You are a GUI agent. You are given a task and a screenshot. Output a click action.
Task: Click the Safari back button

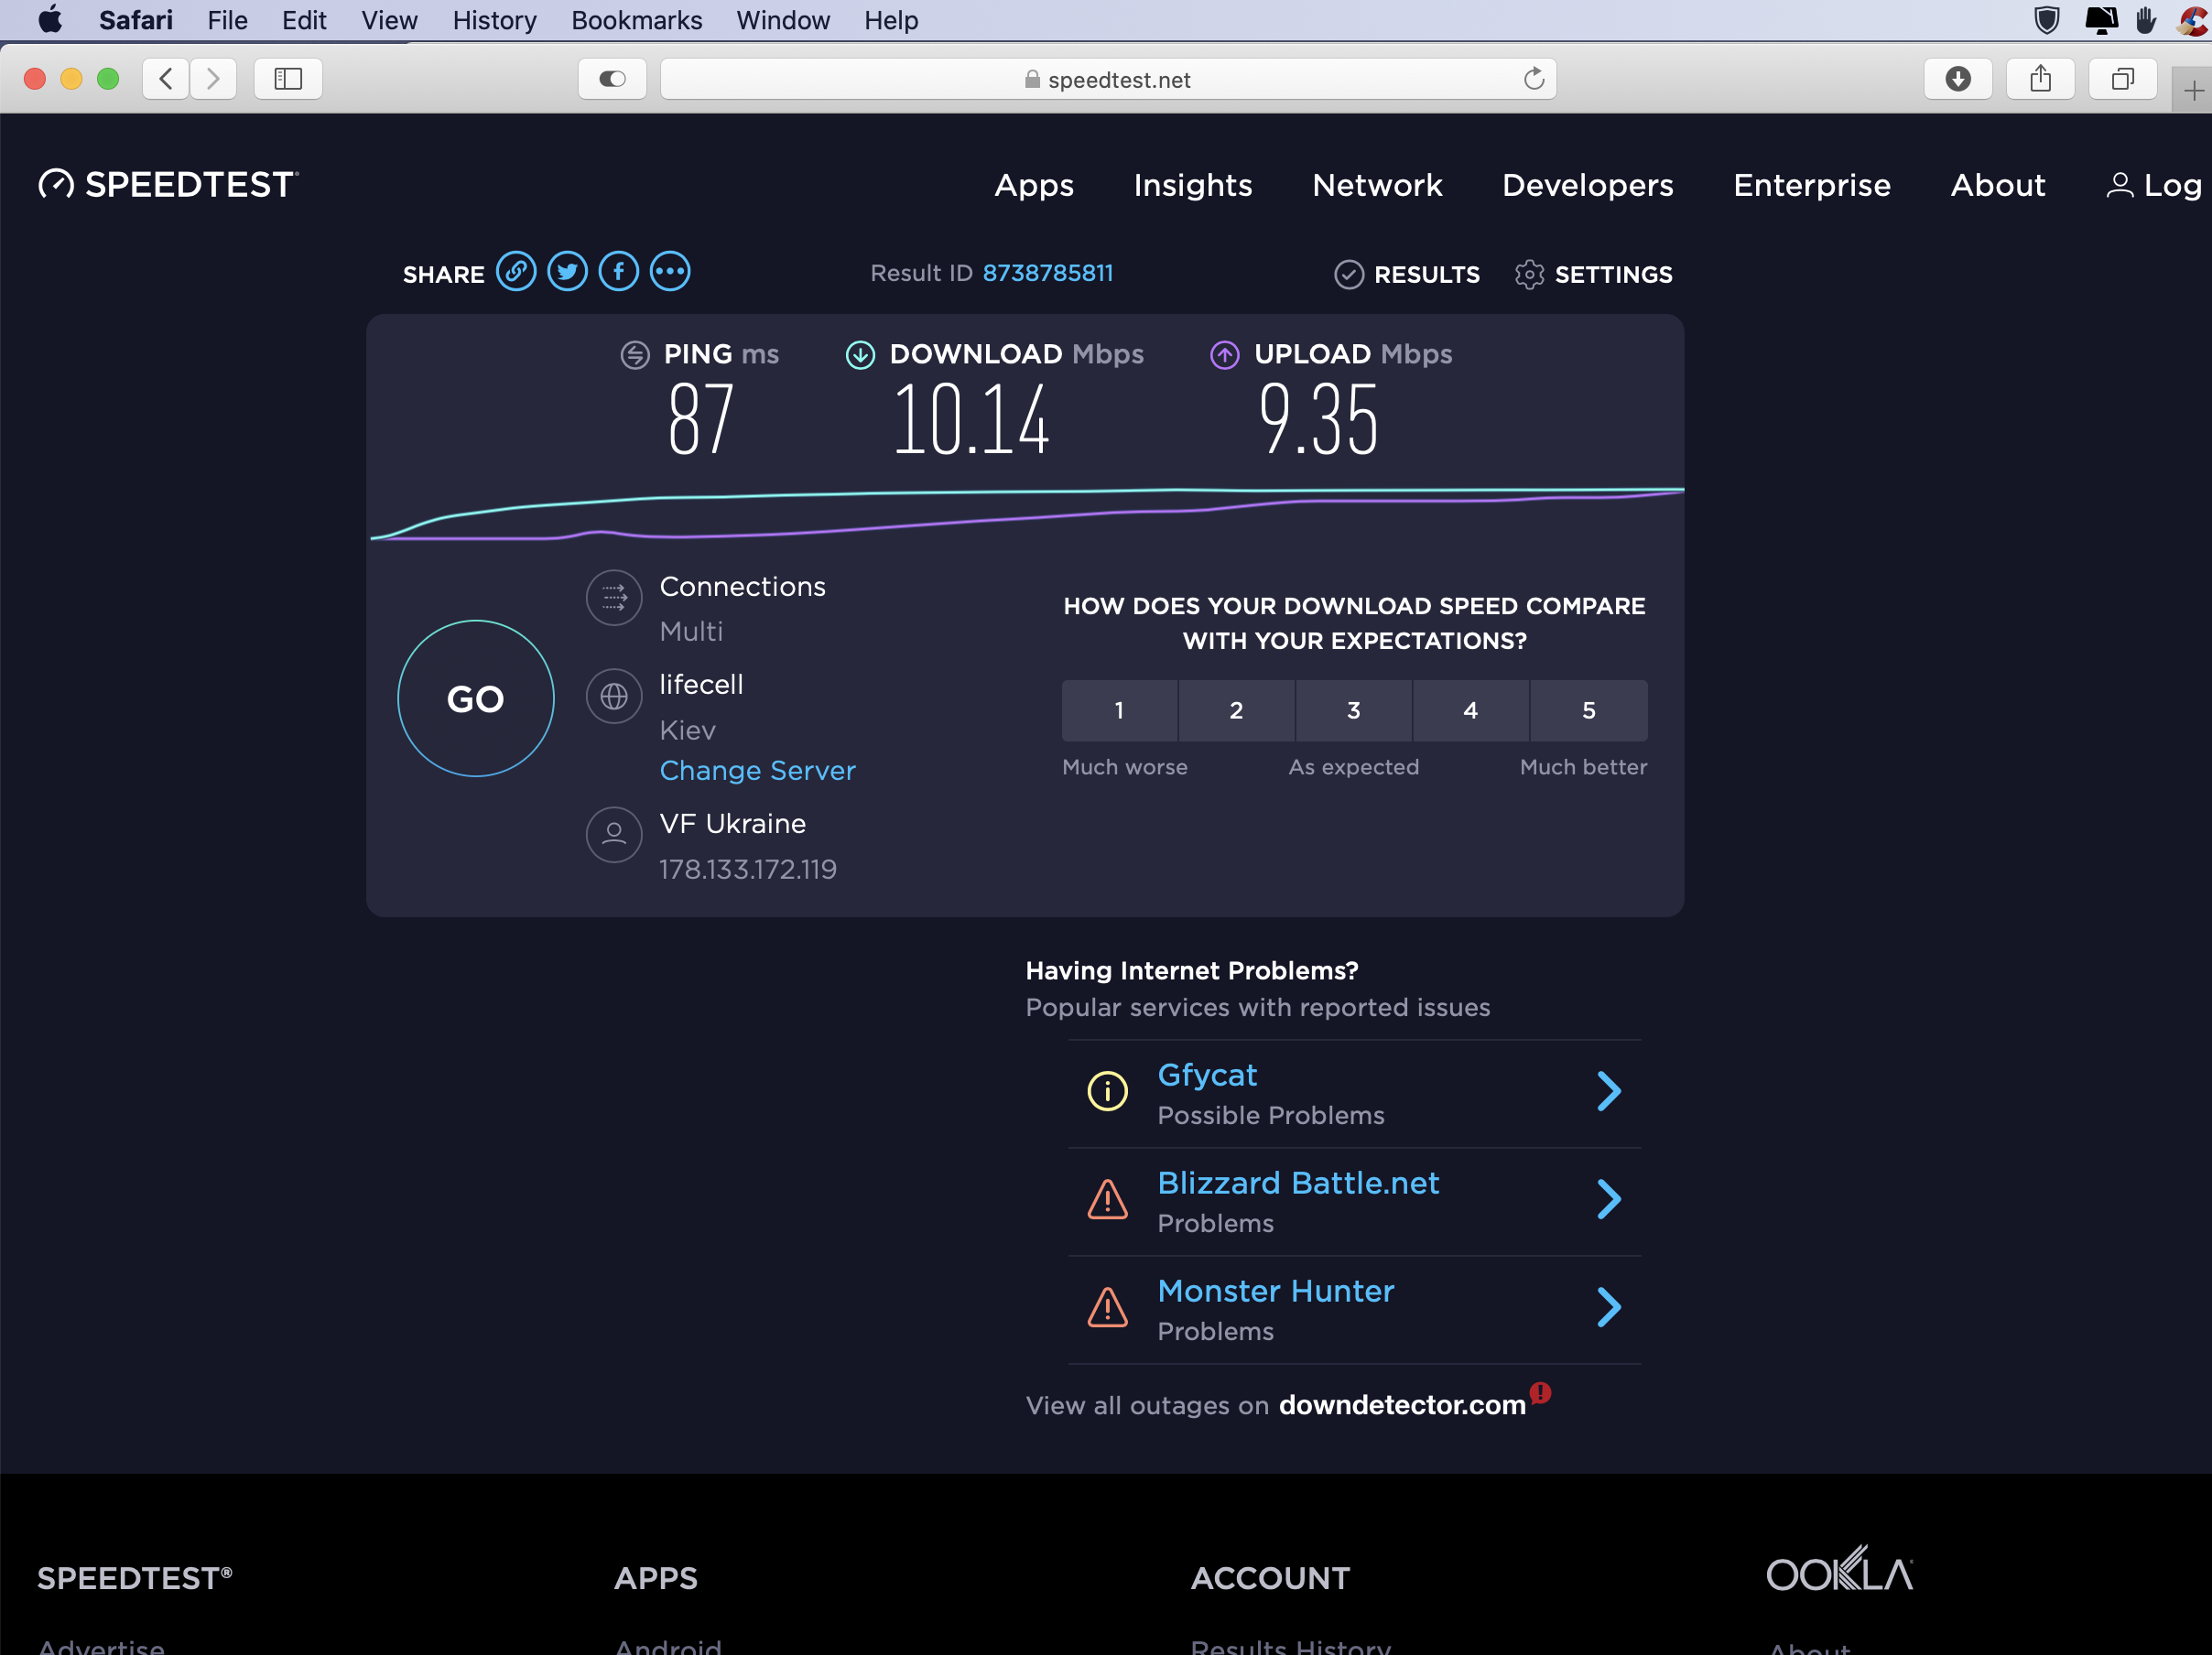(x=166, y=79)
